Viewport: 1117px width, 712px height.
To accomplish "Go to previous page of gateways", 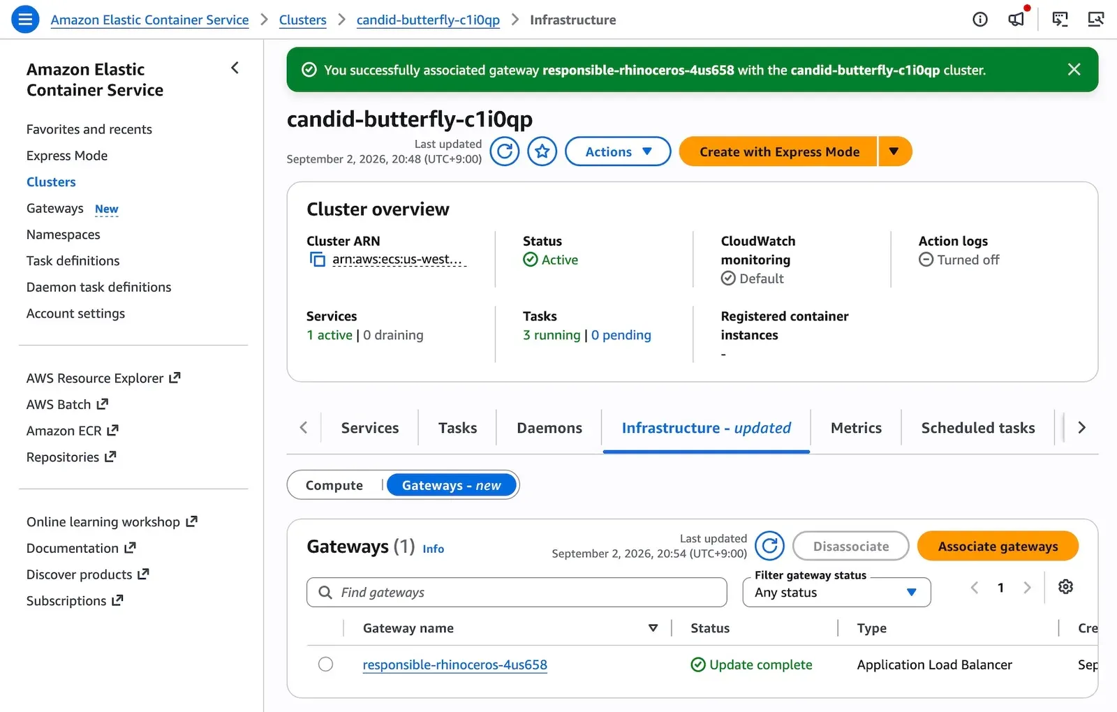I will tap(975, 588).
